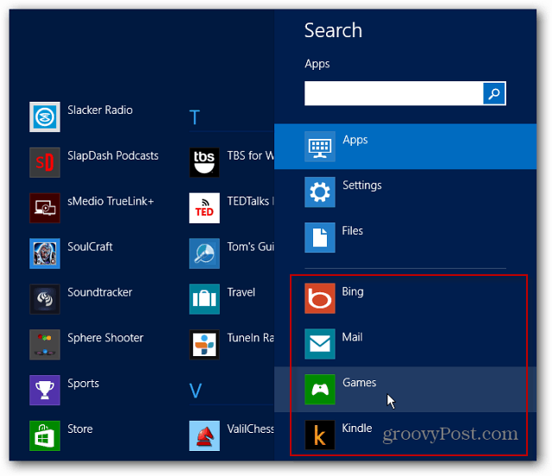Screen dimensions: 552x476
Task: Click the sMedio TrueLink+ label
Action: [110, 201]
